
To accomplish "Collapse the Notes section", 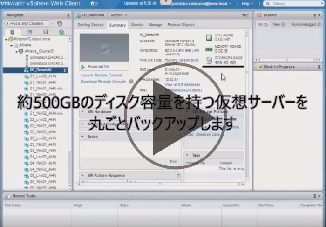I will click(x=83, y=137).
